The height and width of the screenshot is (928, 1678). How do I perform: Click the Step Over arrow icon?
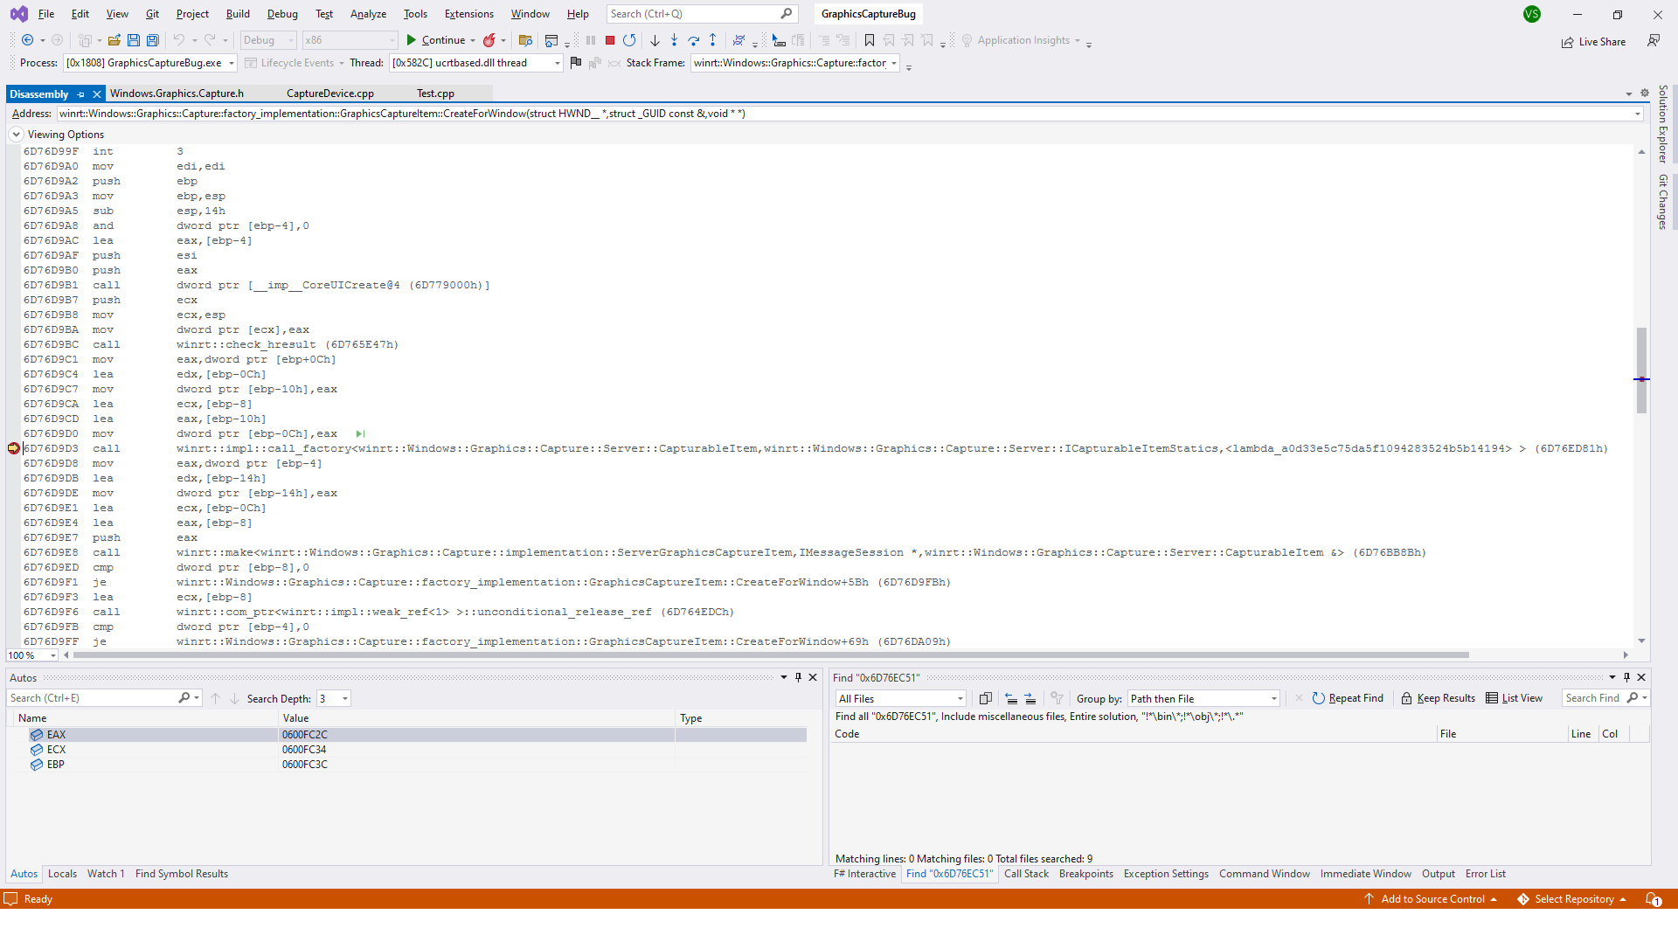[x=693, y=40]
